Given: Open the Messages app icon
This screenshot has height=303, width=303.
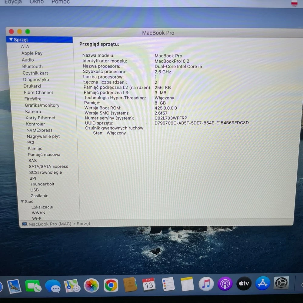Looking at the screenshot, I should [53, 286].
